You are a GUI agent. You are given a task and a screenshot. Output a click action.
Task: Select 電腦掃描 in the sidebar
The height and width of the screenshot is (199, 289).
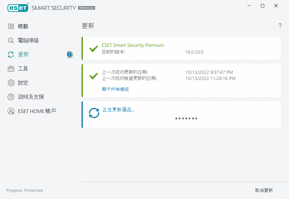(x=28, y=40)
